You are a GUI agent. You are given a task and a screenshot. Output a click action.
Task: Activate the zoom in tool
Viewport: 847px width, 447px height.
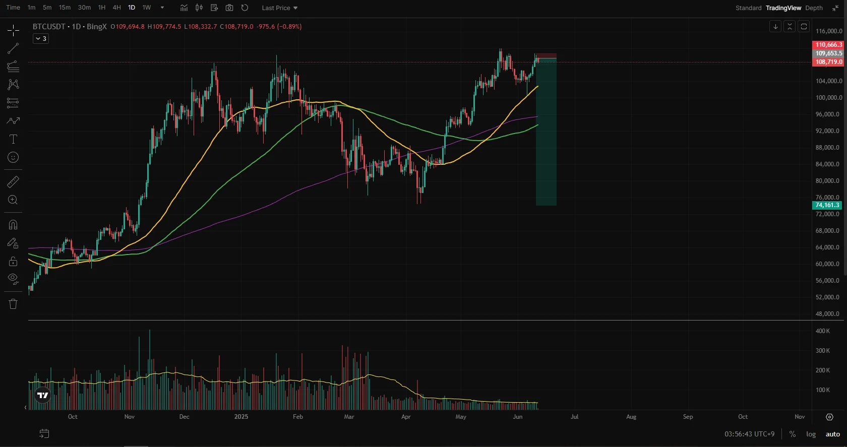point(13,200)
